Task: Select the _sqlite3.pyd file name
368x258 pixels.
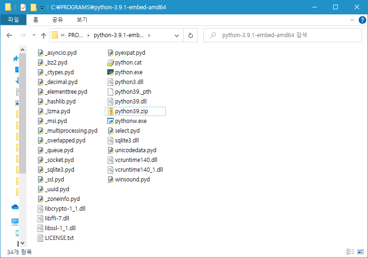Action: tap(59, 170)
